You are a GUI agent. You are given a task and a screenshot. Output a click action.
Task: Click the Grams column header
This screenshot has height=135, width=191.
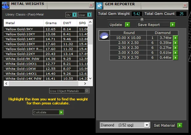click(52, 23)
